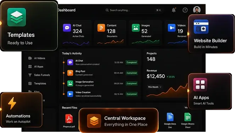Expand the This Month dropdown
This screenshot has height=133, width=235.
point(155,87)
